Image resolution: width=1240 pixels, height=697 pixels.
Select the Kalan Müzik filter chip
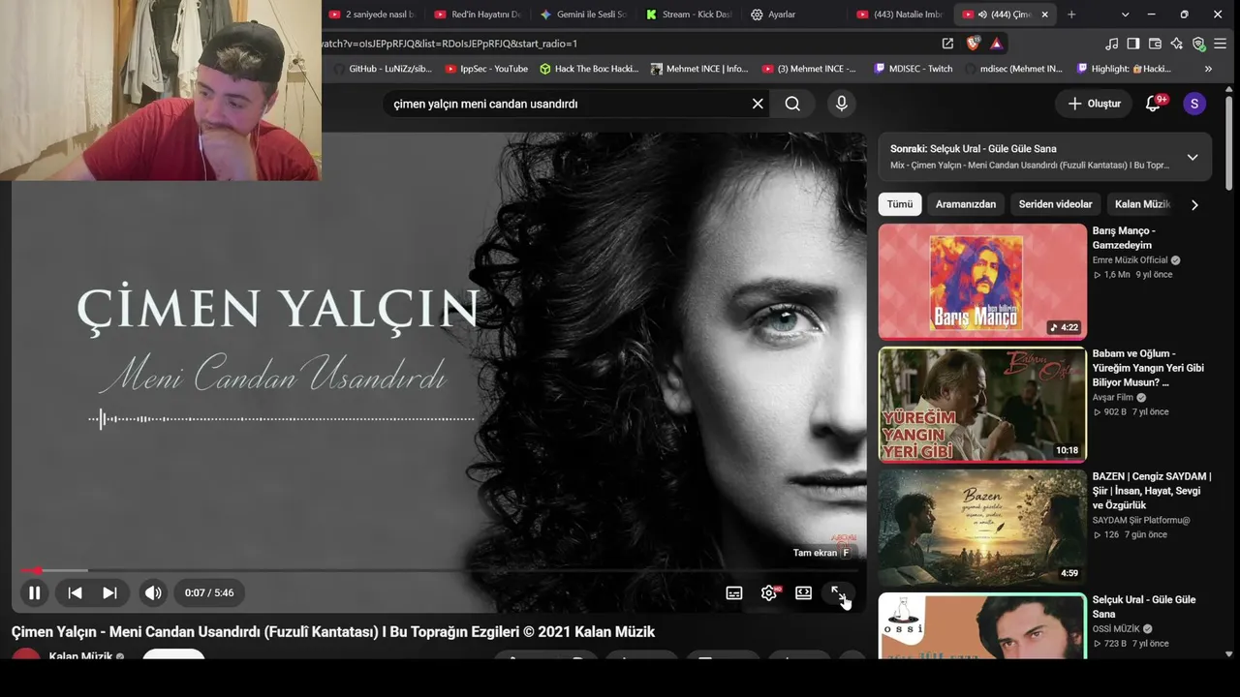[1142, 204]
